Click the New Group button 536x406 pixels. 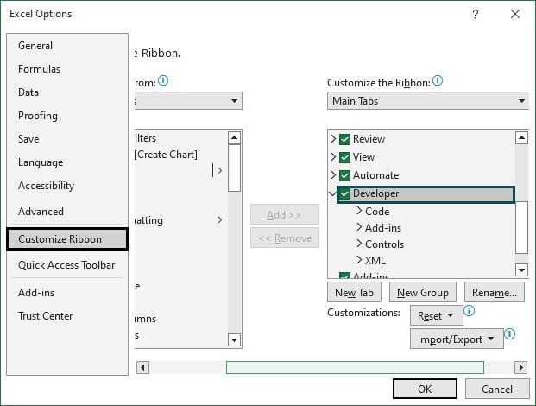point(423,293)
